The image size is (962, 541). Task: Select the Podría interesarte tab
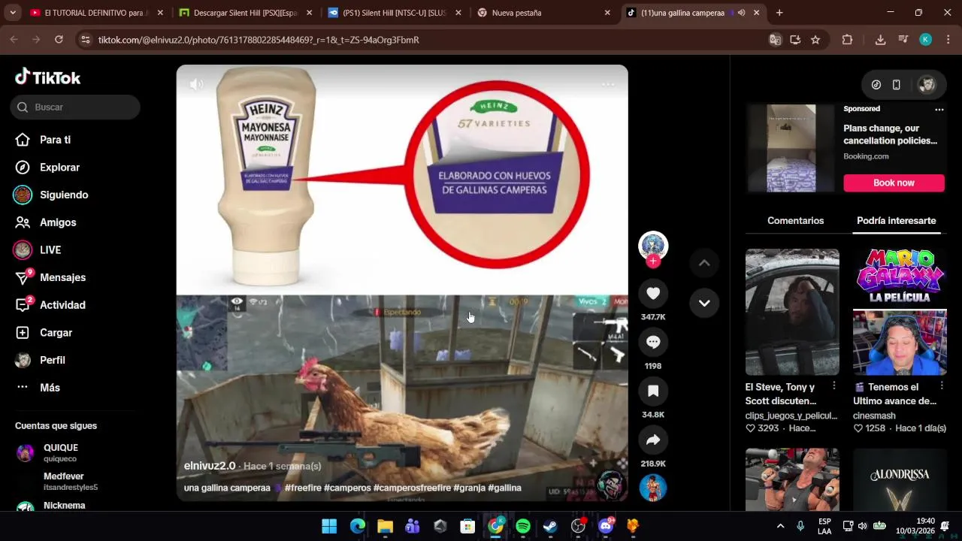(x=896, y=221)
